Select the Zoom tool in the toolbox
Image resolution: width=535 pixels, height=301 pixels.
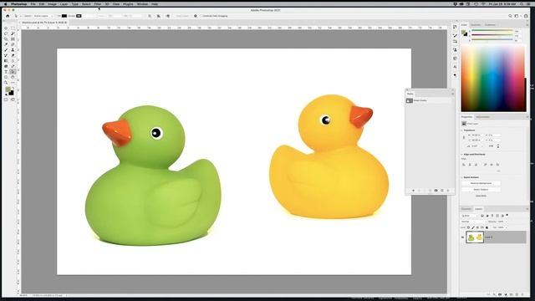[x=6, y=83]
